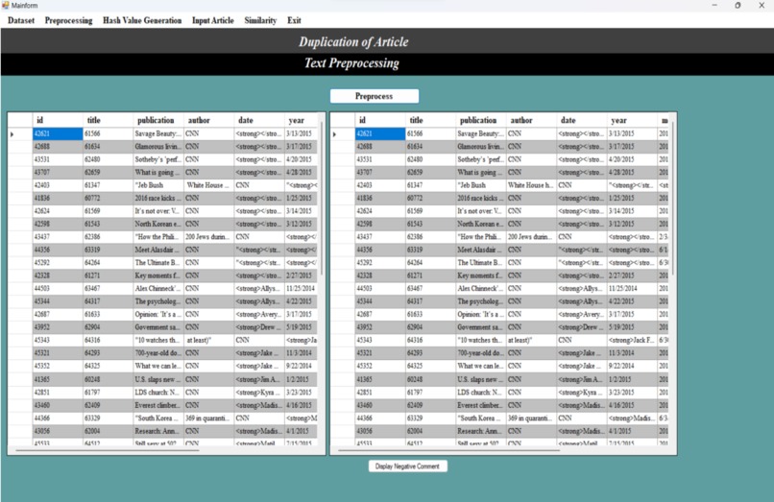Click 'Glamorous livin...' cell in right table
This screenshot has width=774, height=502.
coord(481,147)
